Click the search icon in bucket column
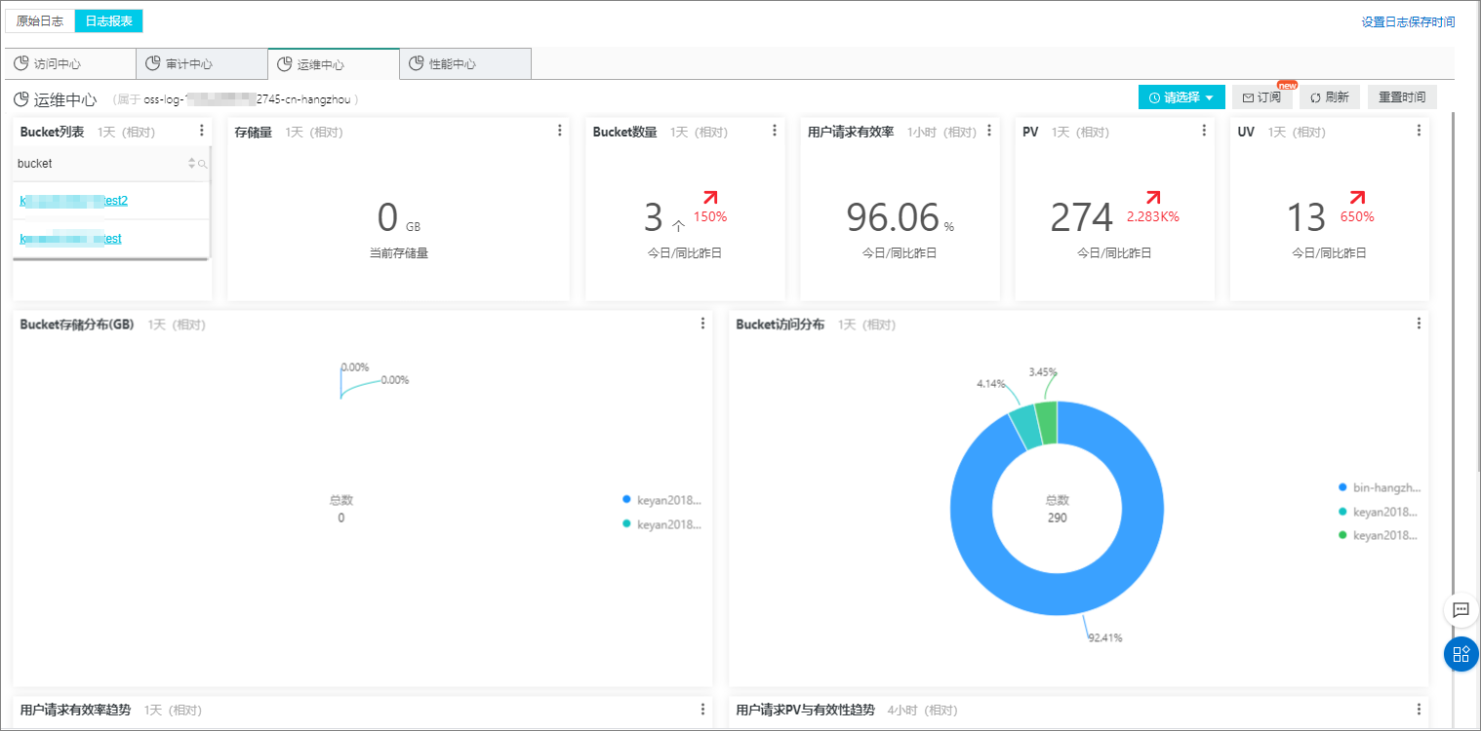The height and width of the screenshot is (731, 1481). pyautogui.click(x=202, y=165)
